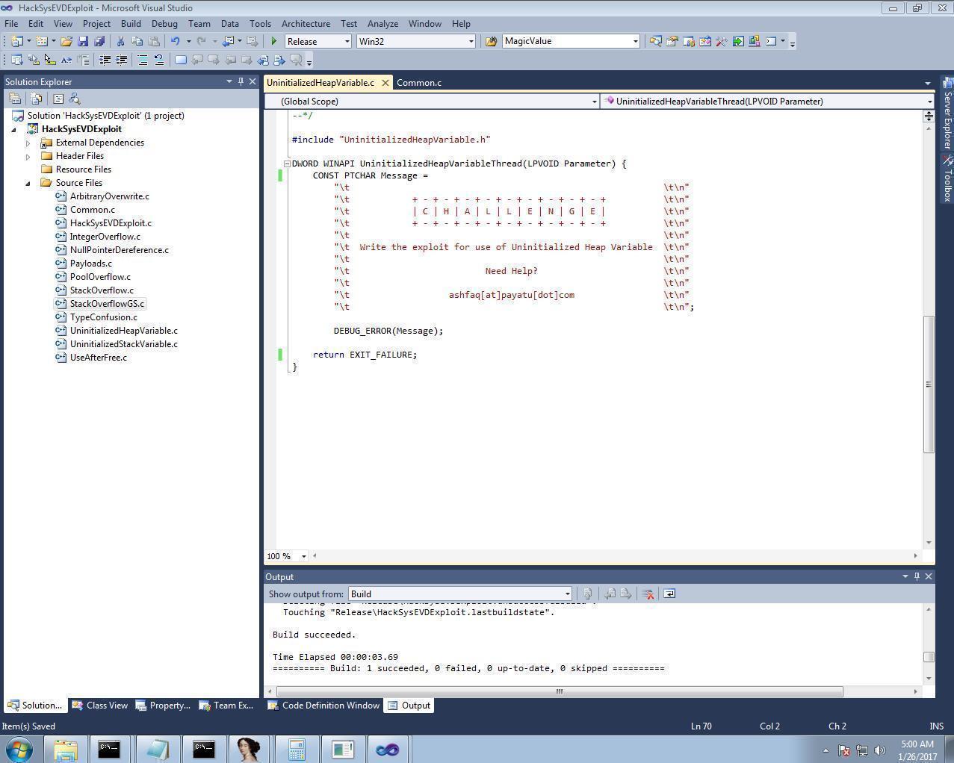Select StackOverflow.c in Source Files
Image resolution: width=954 pixels, height=763 pixels.
click(102, 290)
